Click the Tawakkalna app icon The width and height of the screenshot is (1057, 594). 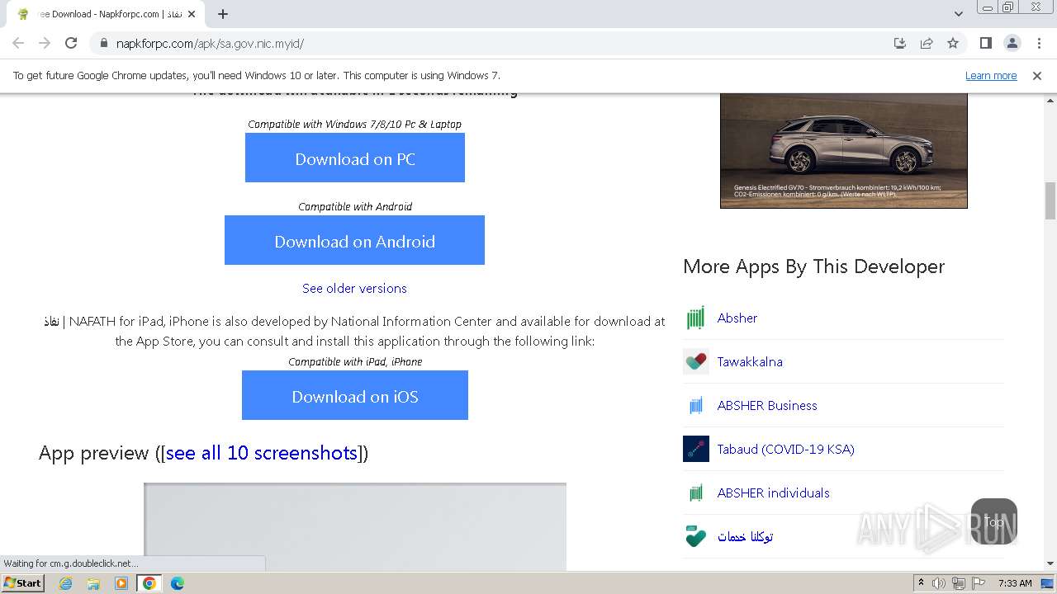[x=696, y=361]
